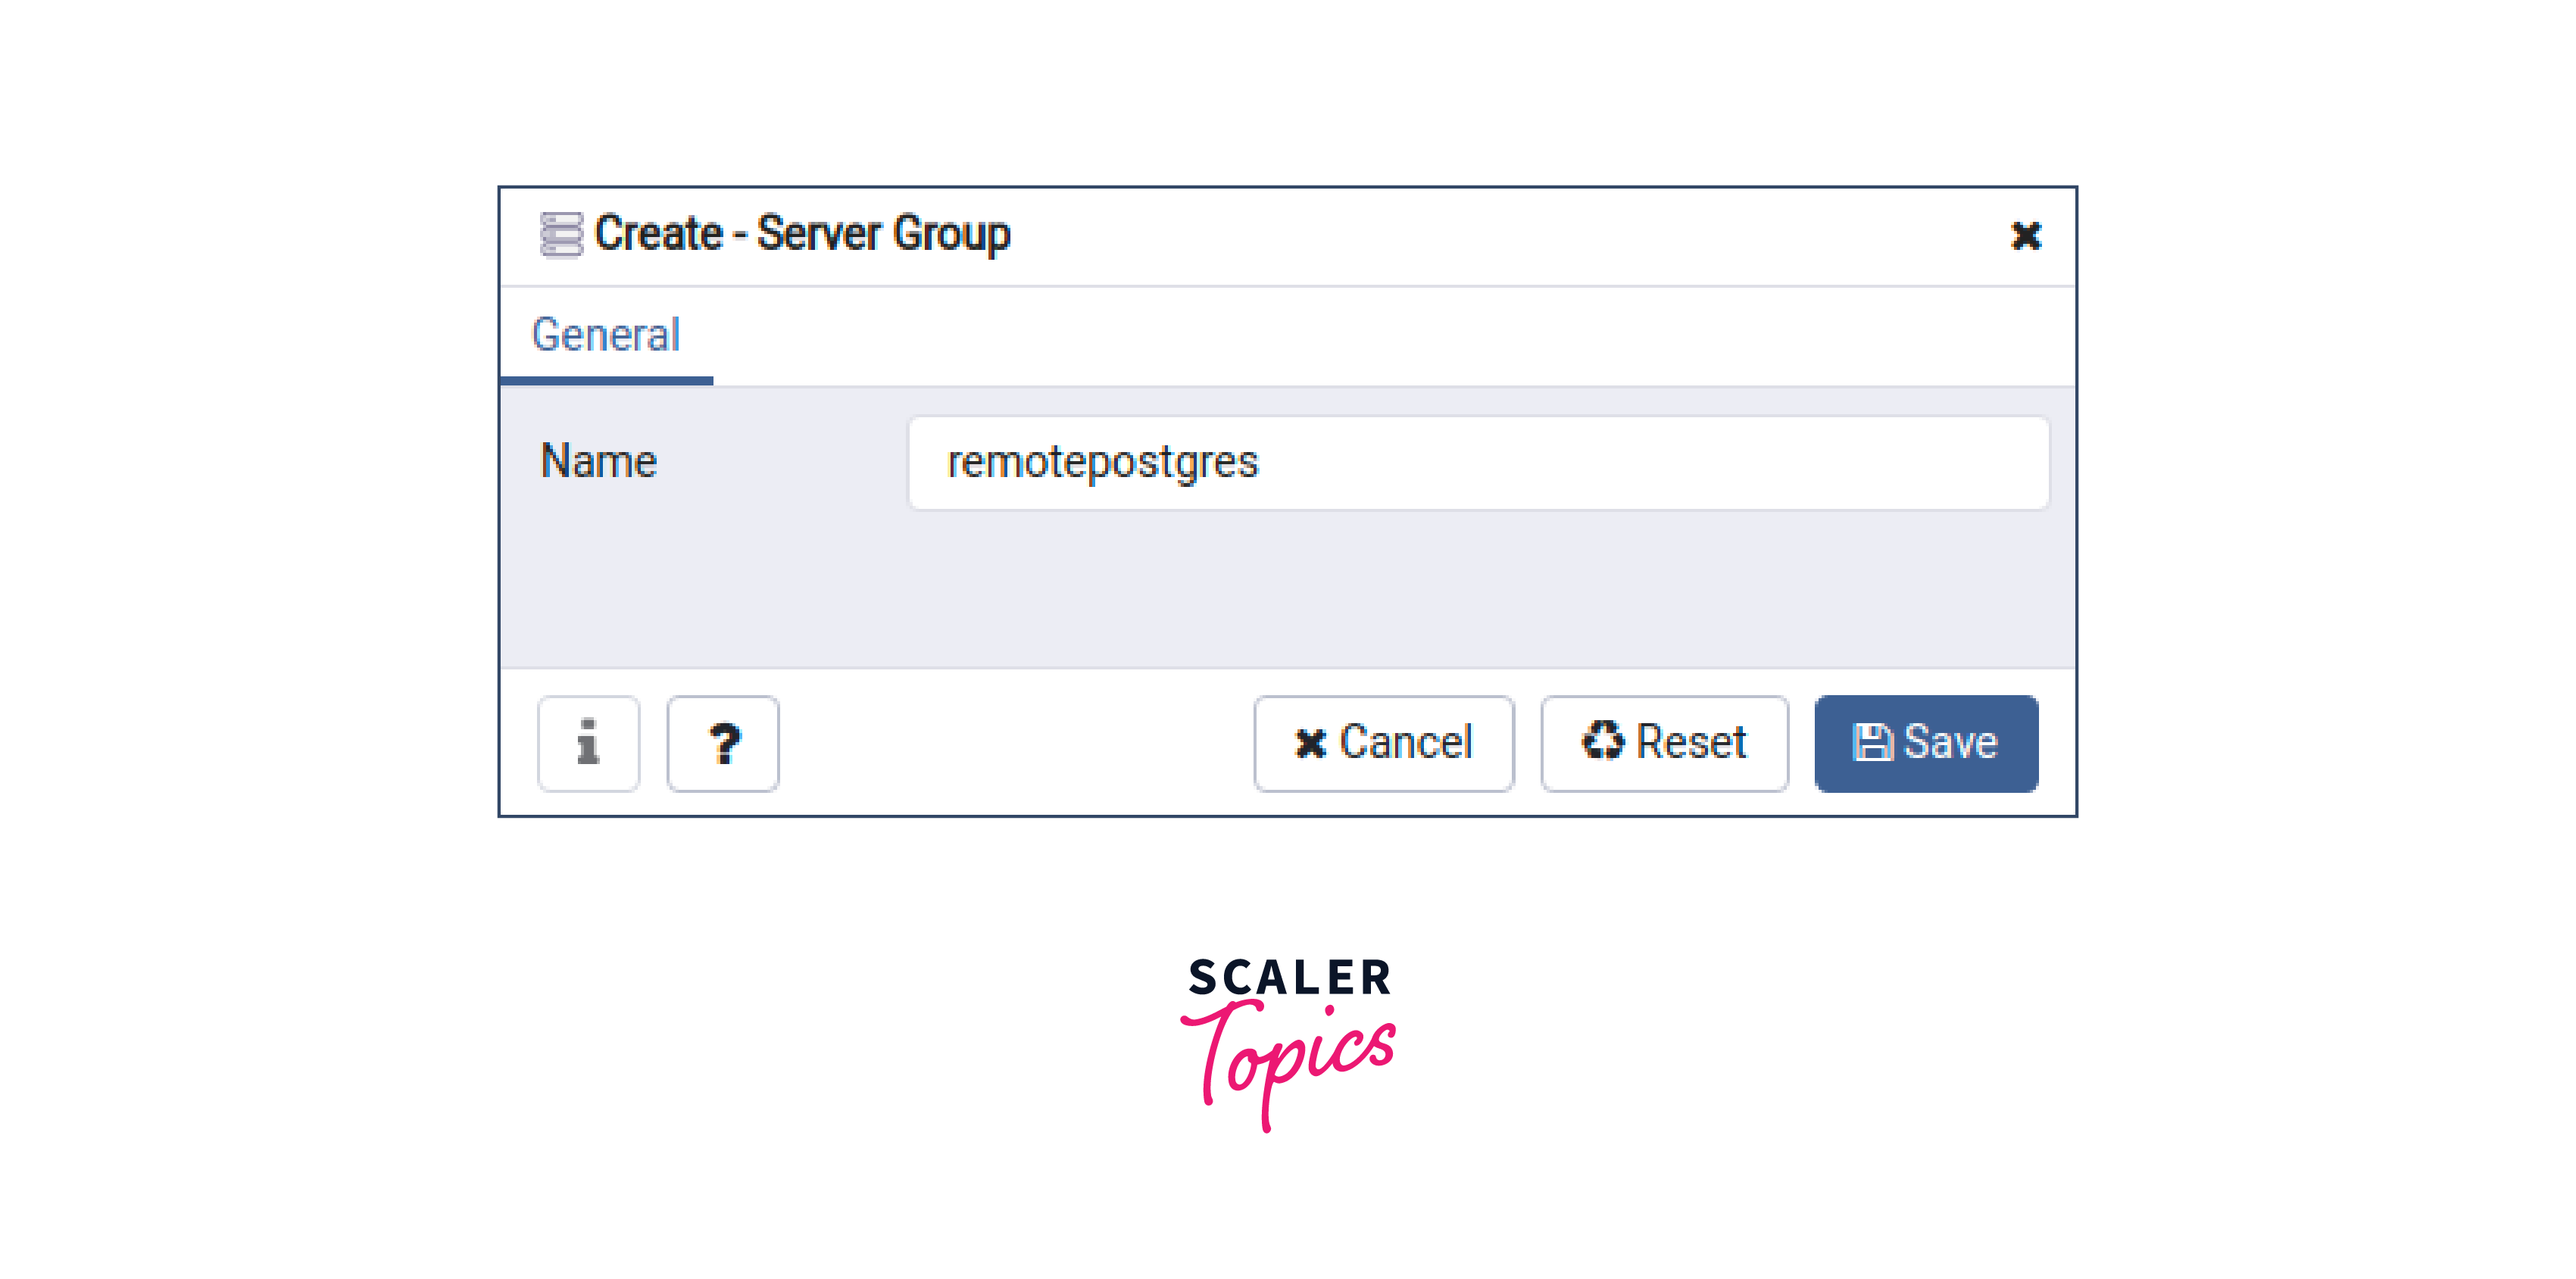
Task: Click the 'SCALER' wordmark text
Action: (1290, 977)
